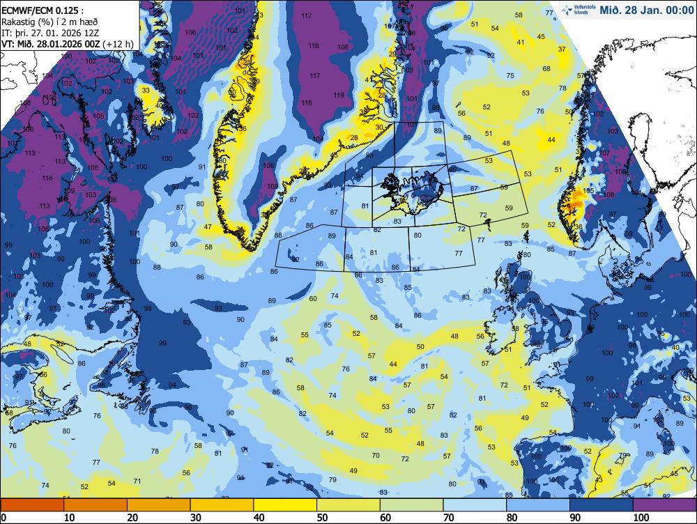Click the legend label '20'

point(132,518)
